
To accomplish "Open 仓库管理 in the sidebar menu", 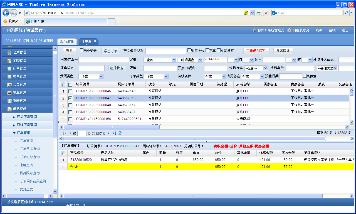I will click(19, 52).
